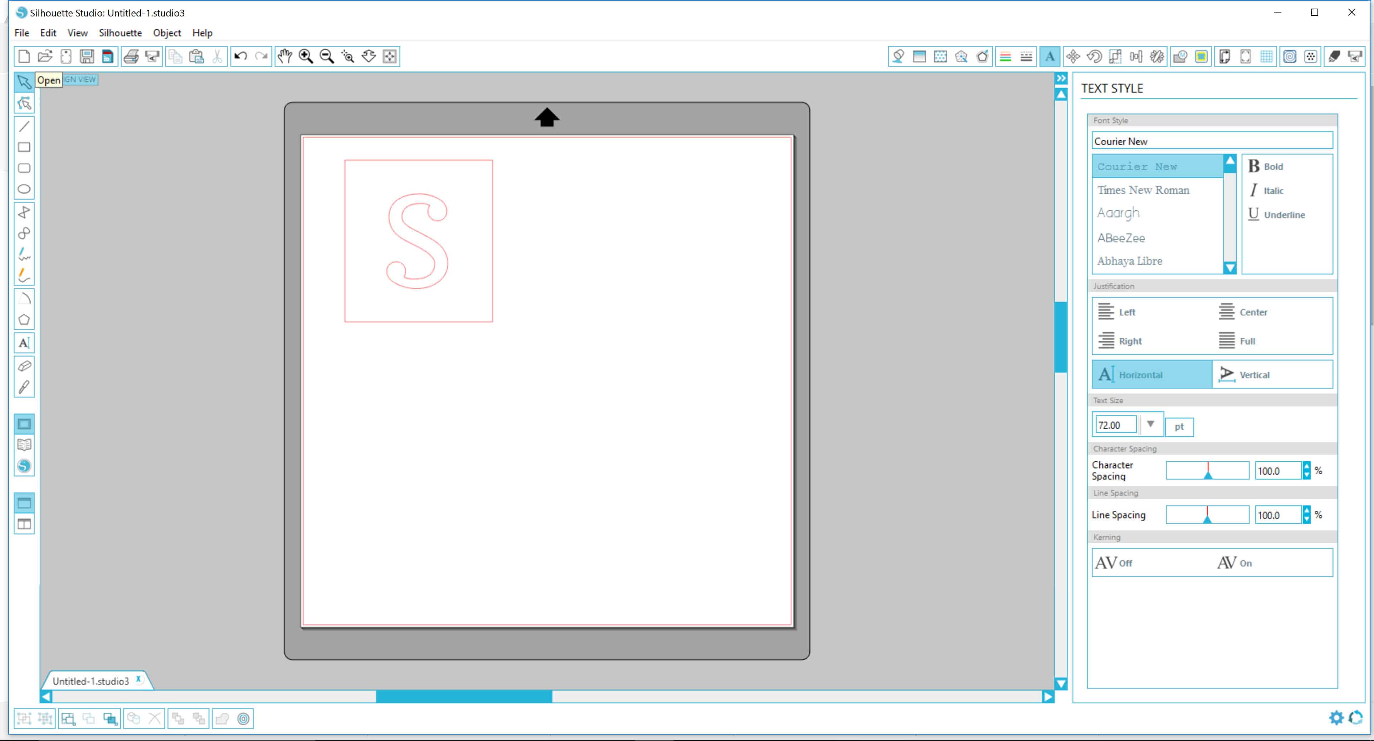Choose the Draw an Ellipse tool

(24, 189)
